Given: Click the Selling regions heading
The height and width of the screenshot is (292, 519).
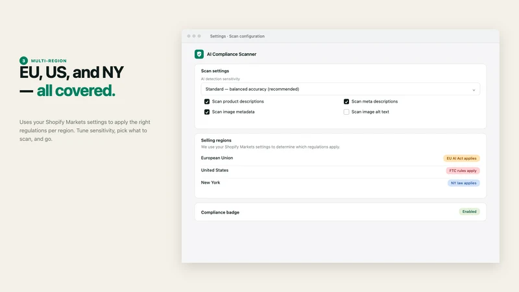Looking at the screenshot, I should [x=216, y=140].
